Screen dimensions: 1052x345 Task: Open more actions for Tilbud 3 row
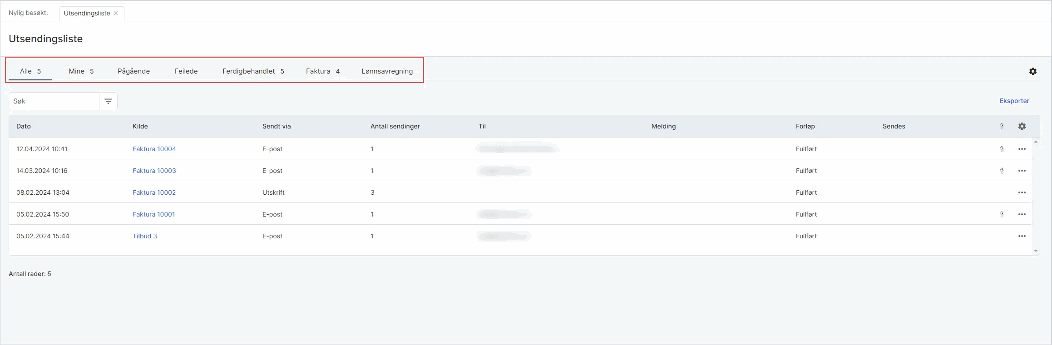(1022, 236)
